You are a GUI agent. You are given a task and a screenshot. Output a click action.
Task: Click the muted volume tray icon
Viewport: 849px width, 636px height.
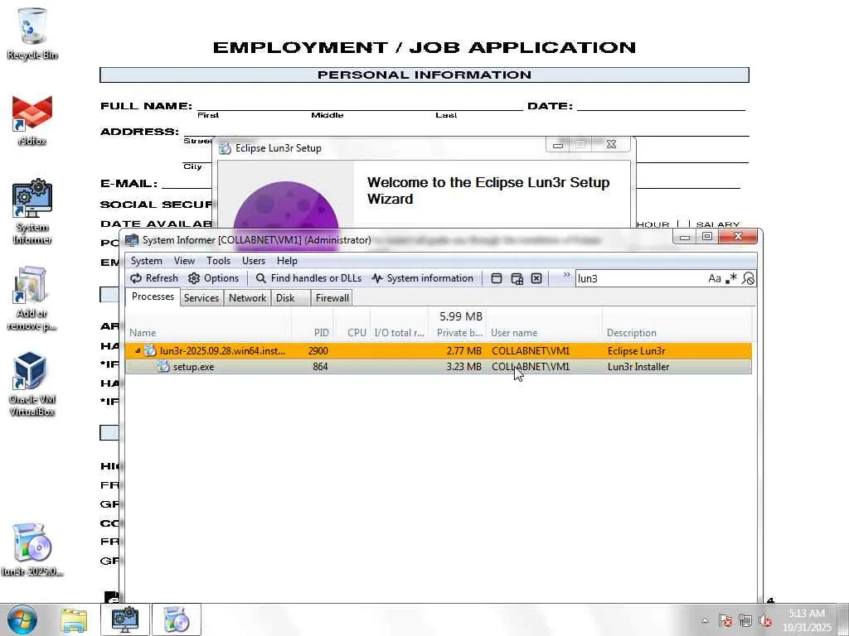click(765, 621)
